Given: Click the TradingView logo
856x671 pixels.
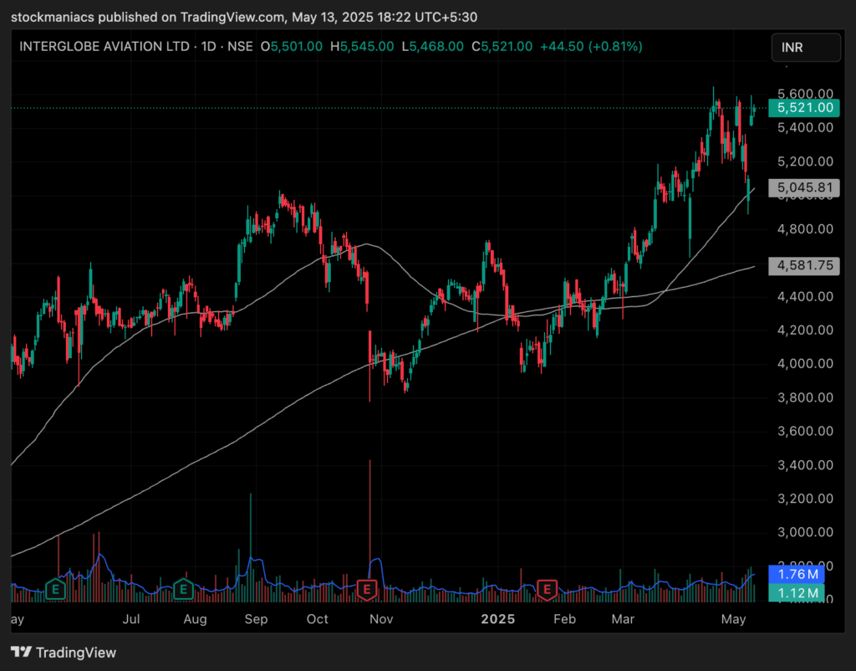Looking at the screenshot, I should point(64,653).
